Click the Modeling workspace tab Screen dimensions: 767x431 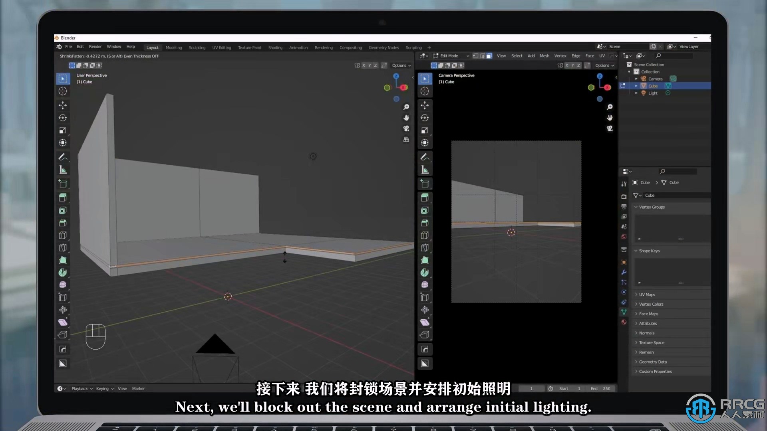point(173,48)
